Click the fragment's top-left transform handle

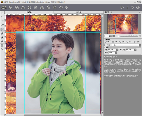pos(16,31)
